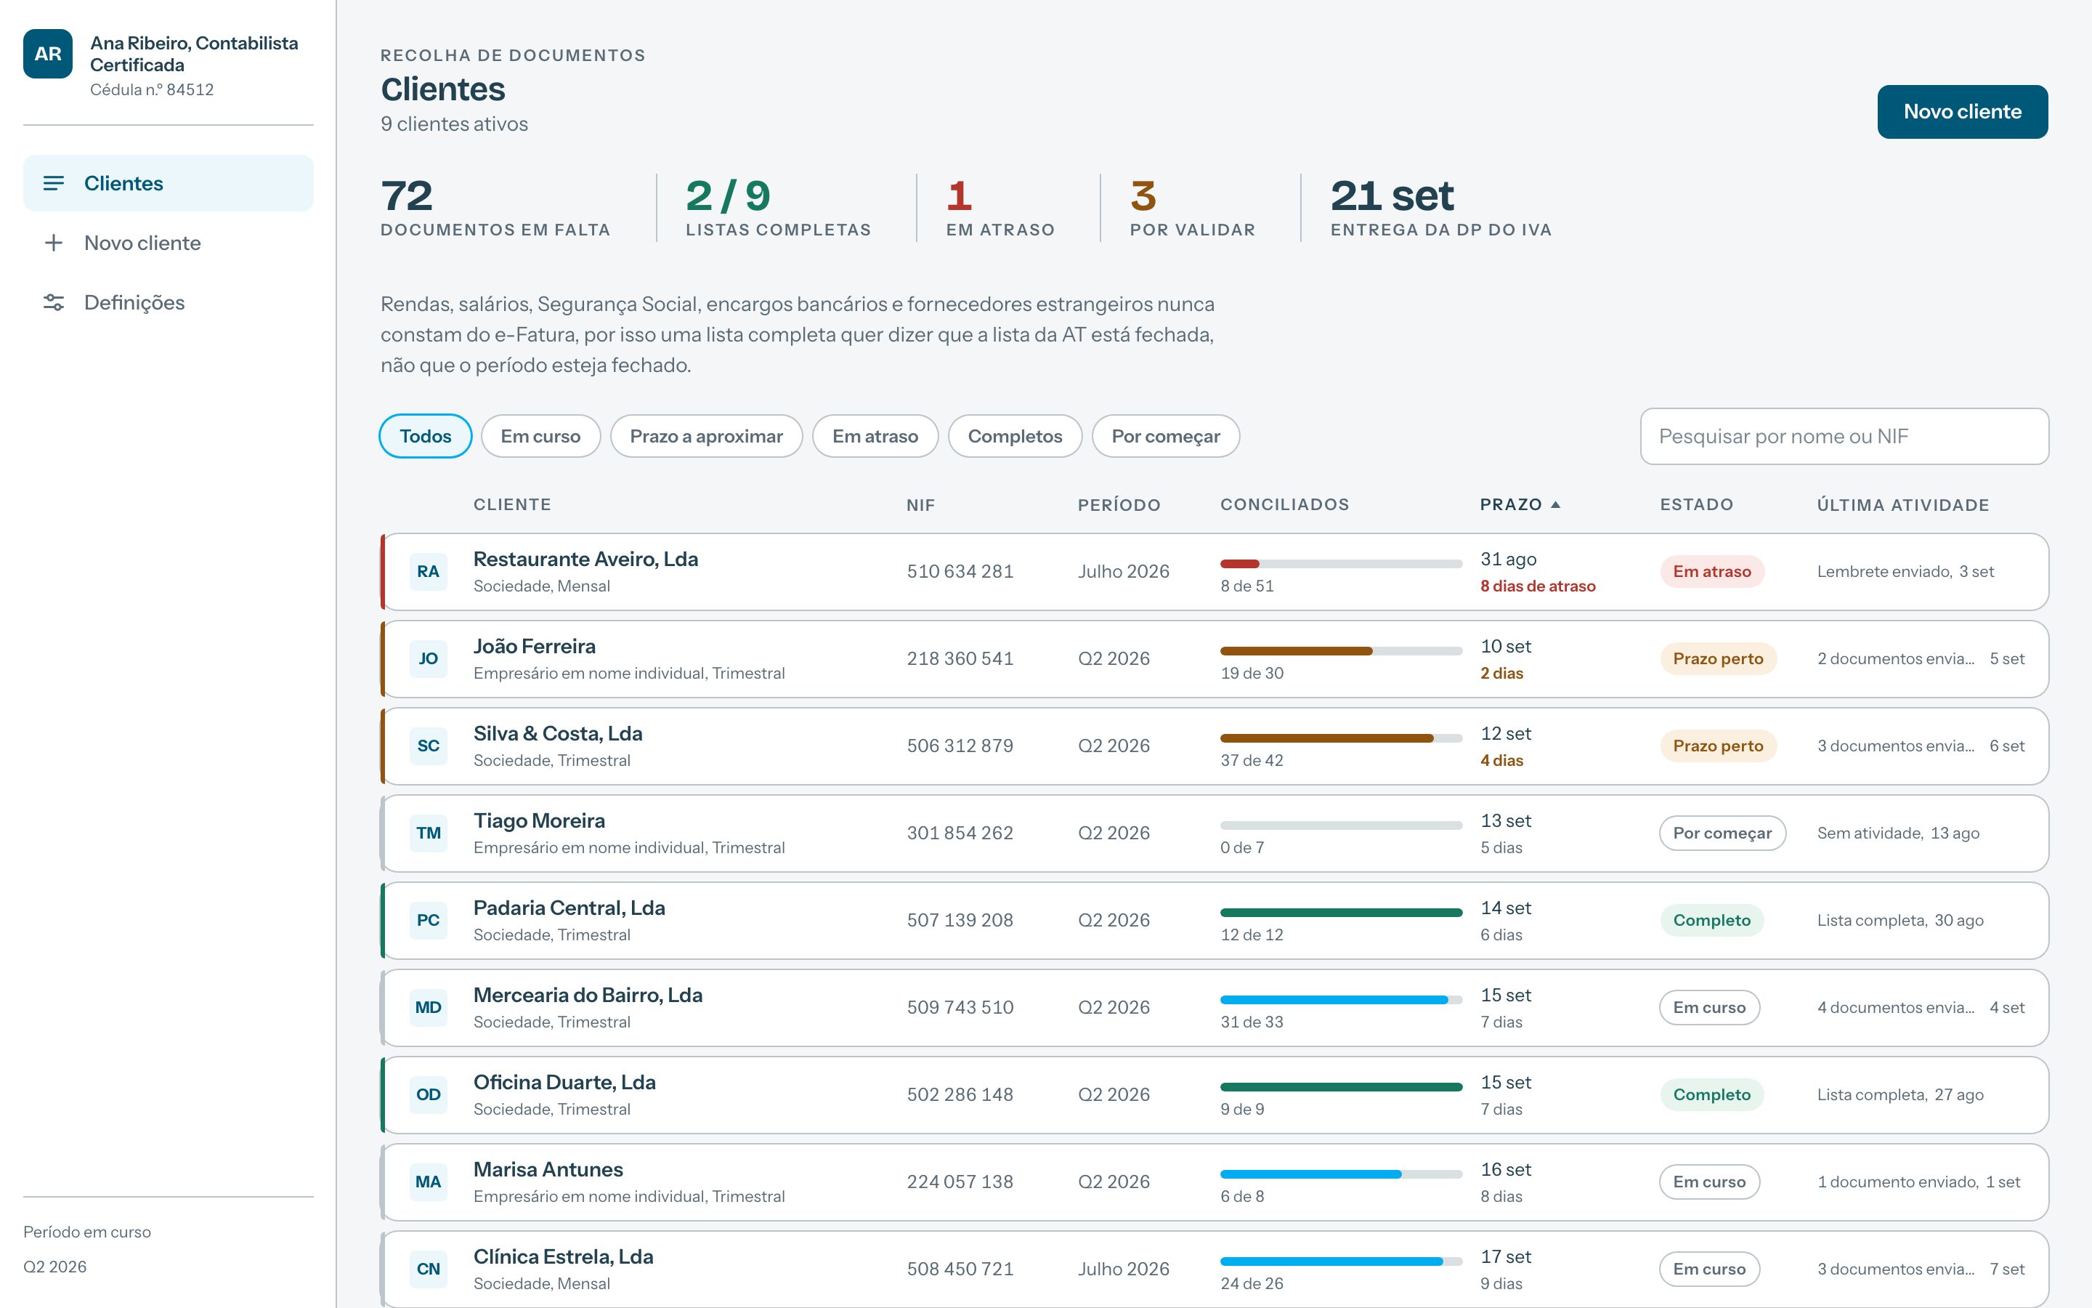Click the Definições sliders icon

[x=54, y=302]
